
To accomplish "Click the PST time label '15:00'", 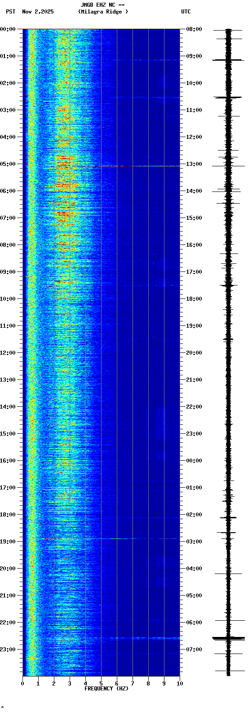I will point(8,434).
